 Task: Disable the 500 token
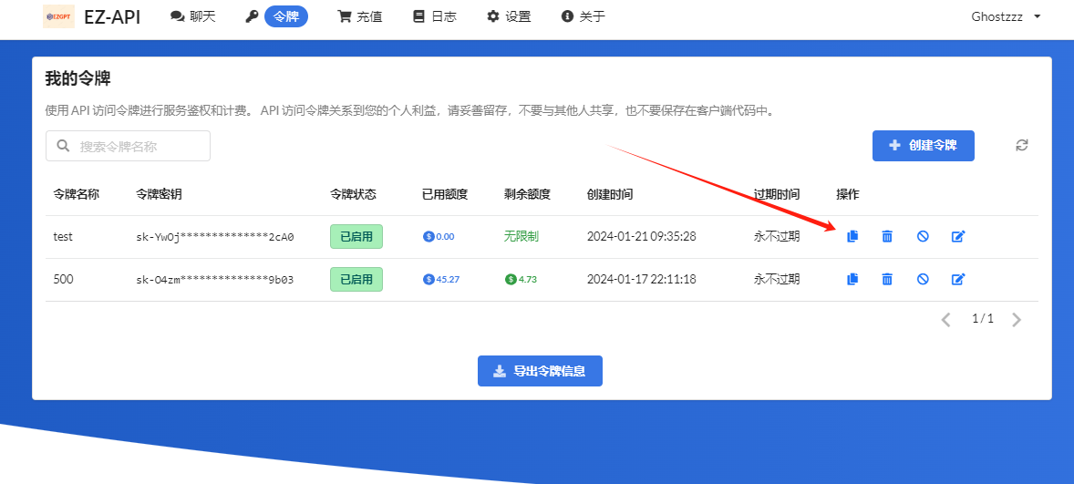click(x=923, y=279)
